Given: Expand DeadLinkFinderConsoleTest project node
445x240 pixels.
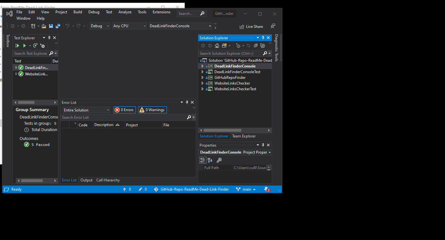Looking at the screenshot, I should (x=203, y=72).
